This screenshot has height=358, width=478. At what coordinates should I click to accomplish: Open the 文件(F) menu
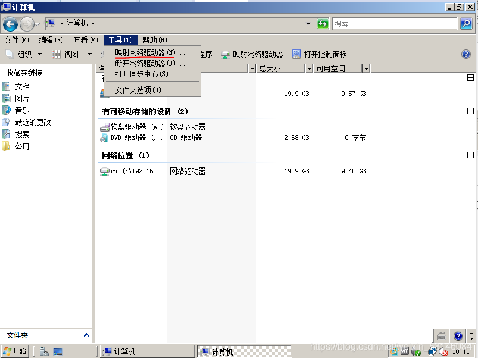click(x=17, y=40)
